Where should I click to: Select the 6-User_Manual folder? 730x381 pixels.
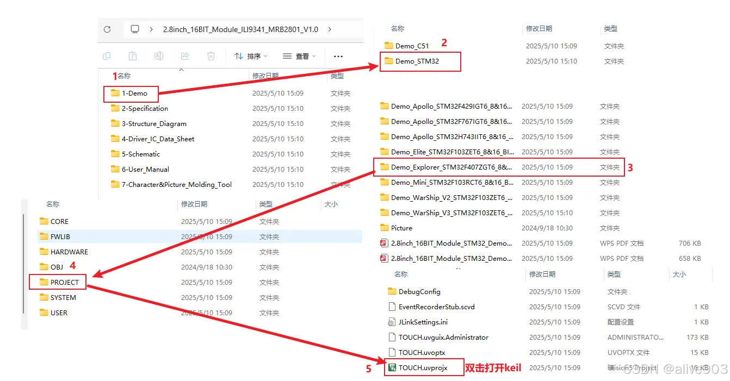(140, 170)
